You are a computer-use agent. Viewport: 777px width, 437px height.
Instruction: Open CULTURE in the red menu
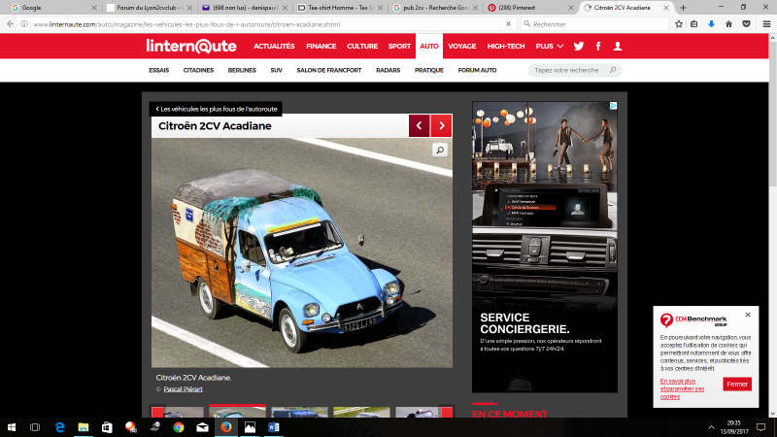click(x=362, y=46)
